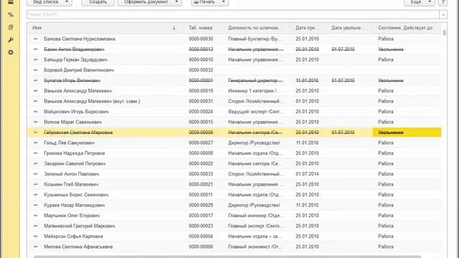Click the row marker icon for Бажова Светлана Нурисламовна
The image size is (459, 258).
(36, 39)
